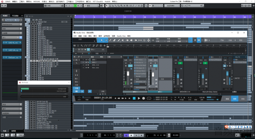Screen dimensions: 255x139
Task: Select the arrow tool in Studio One toolbar
Action: point(102,40)
